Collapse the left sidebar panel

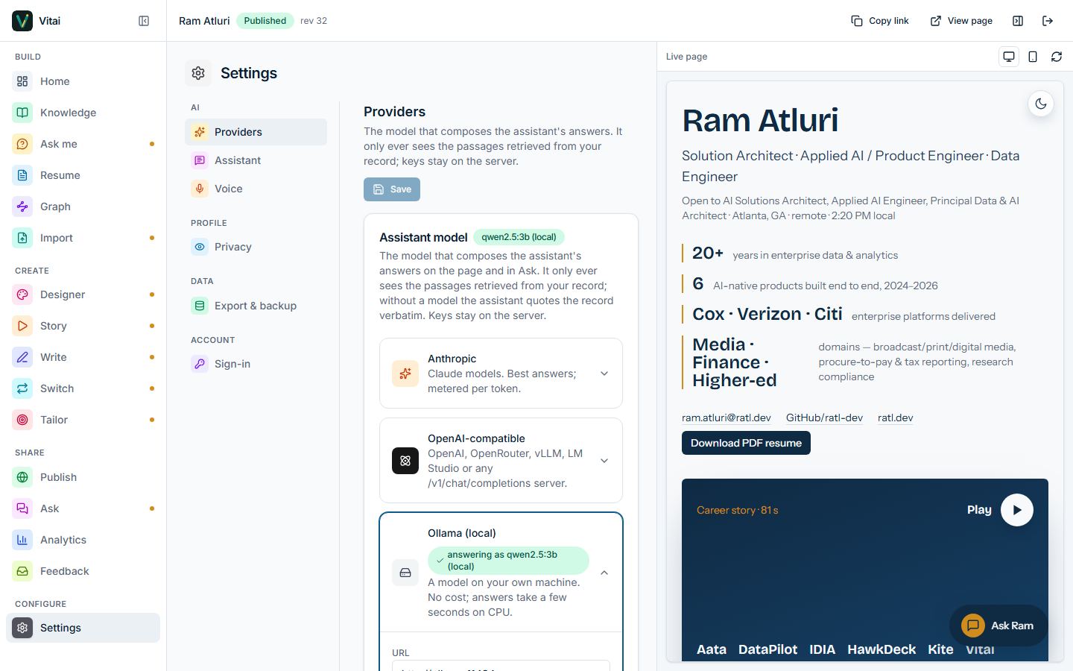[x=144, y=21]
